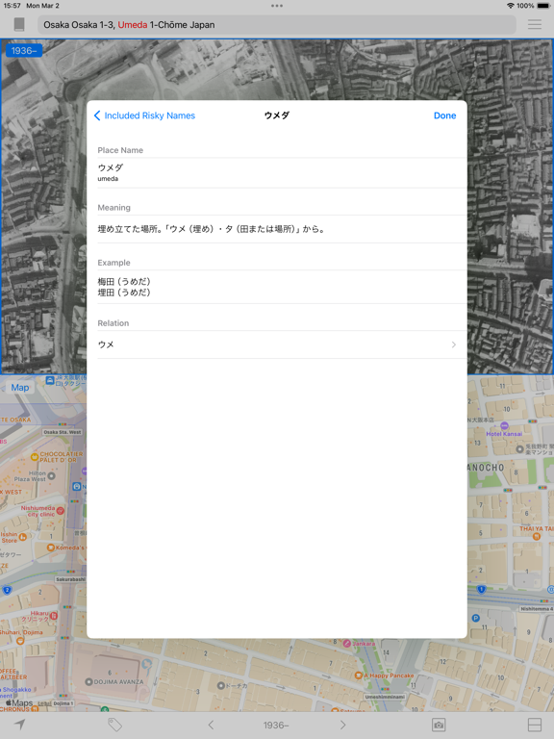Tap the parking P marker on map
The height and width of the screenshot is (739, 554).
[x=475, y=618]
